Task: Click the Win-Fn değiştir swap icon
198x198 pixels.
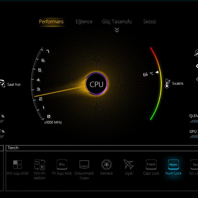Action: click(x=39, y=164)
